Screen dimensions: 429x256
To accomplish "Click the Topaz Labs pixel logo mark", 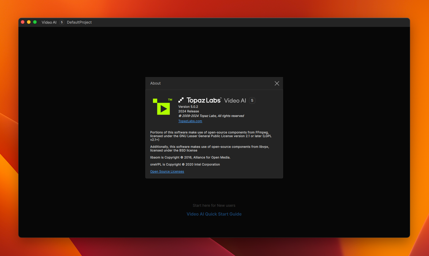I will tap(181, 100).
